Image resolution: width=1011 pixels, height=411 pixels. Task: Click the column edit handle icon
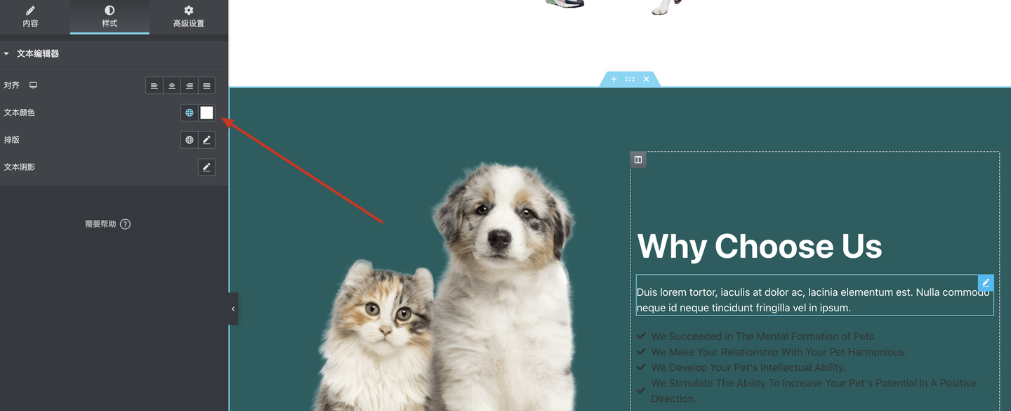coord(638,159)
